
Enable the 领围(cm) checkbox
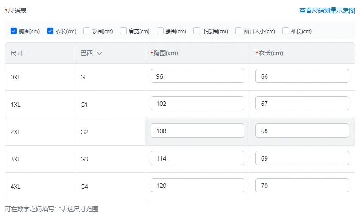pyautogui.click(x=87, y=31)
